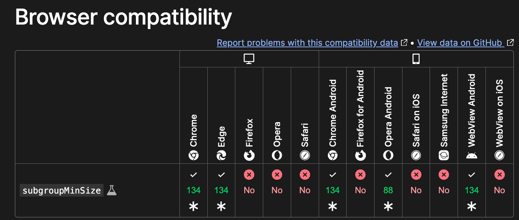Click the Opera desktop browser logo
Screen dimensions: 519x220
click(277, 156)
